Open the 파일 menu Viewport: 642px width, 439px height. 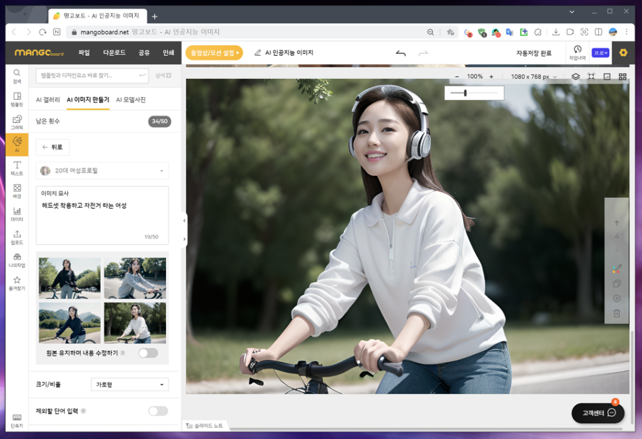tap(84, 52)
